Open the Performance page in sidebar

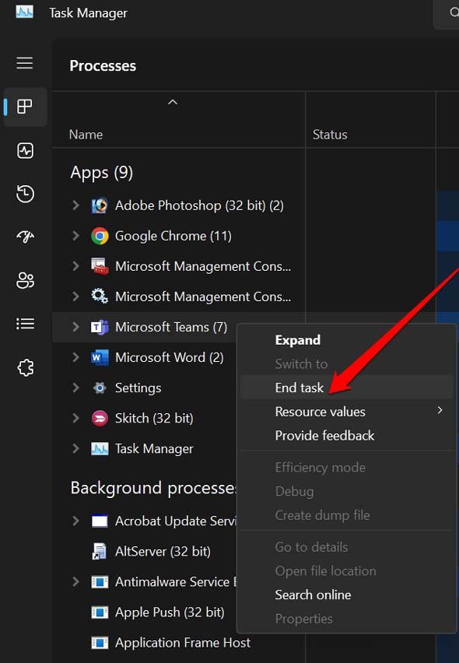coord(25,150)
